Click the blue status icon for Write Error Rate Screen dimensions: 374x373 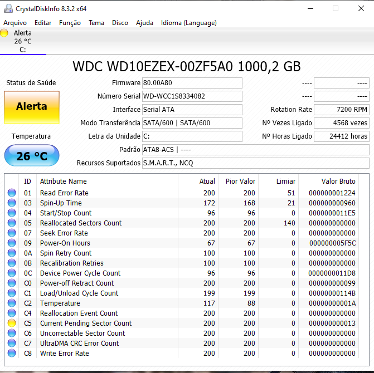pyautogui.click(x=12, y=353)
